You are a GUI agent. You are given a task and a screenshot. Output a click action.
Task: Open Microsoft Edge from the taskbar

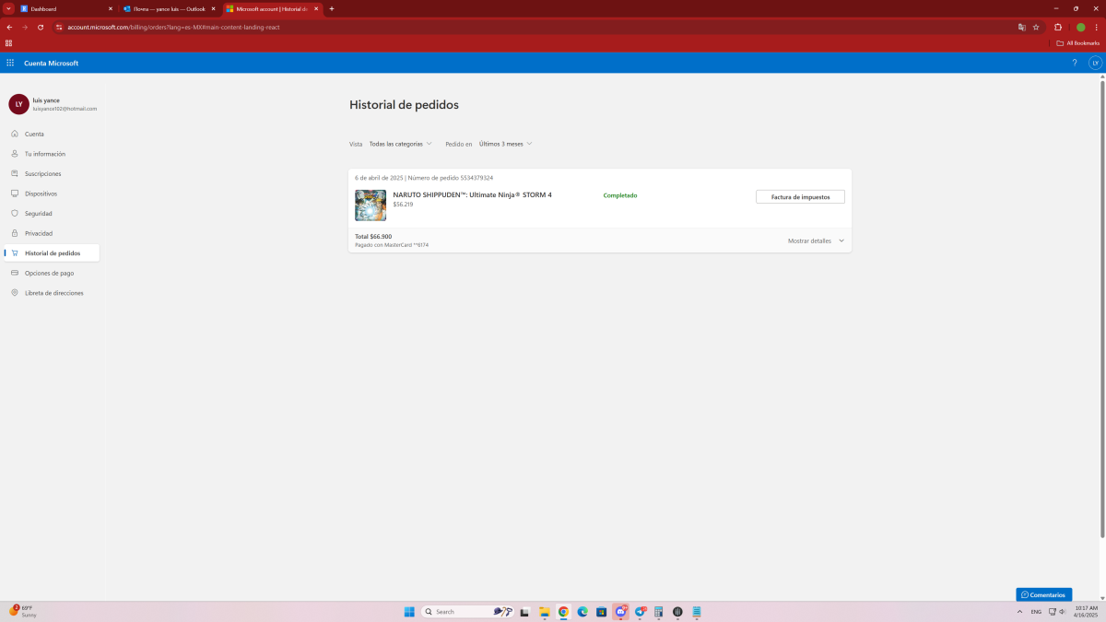582,612
